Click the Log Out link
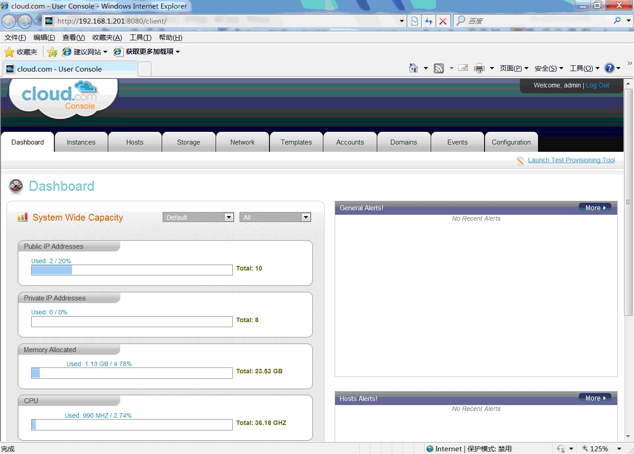The image size is (634, 454). [597, 85]
